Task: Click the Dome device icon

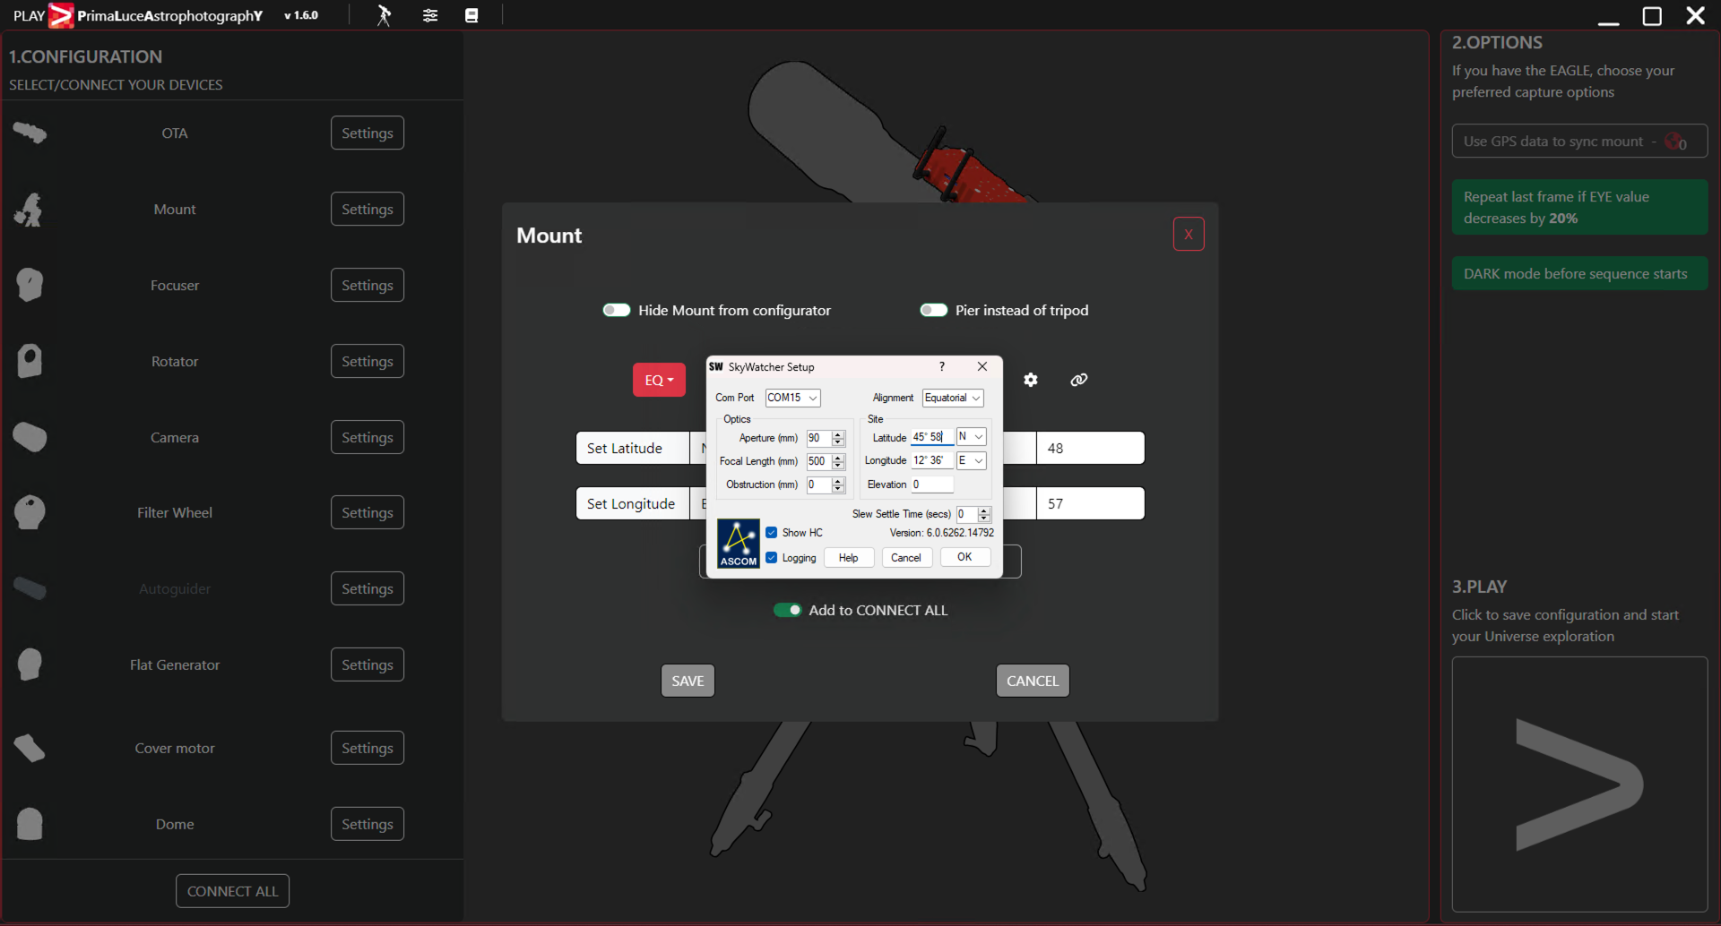Action: [30, 824]
